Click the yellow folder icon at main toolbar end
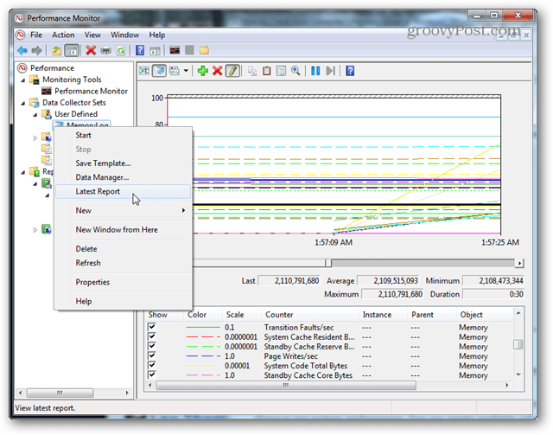 204,50
